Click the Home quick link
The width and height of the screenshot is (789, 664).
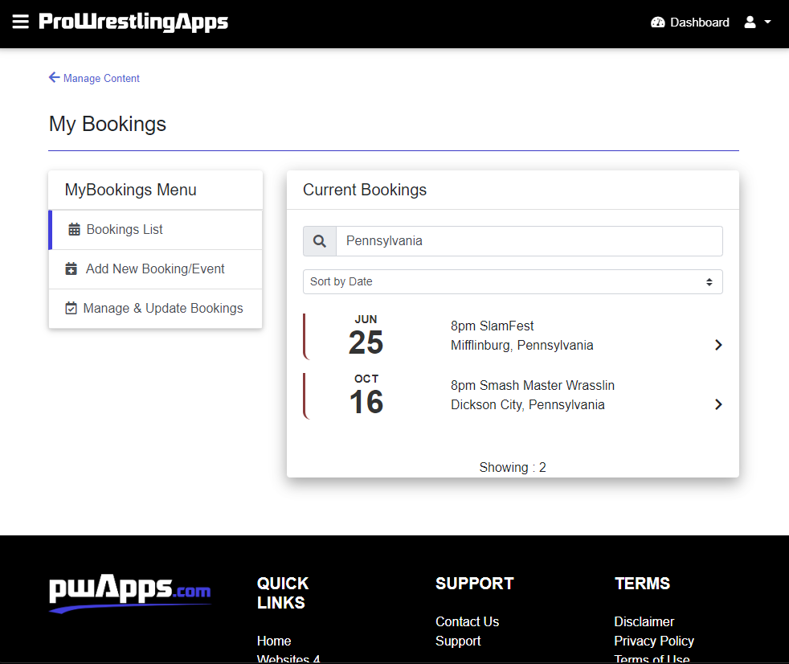click(274, 641)
